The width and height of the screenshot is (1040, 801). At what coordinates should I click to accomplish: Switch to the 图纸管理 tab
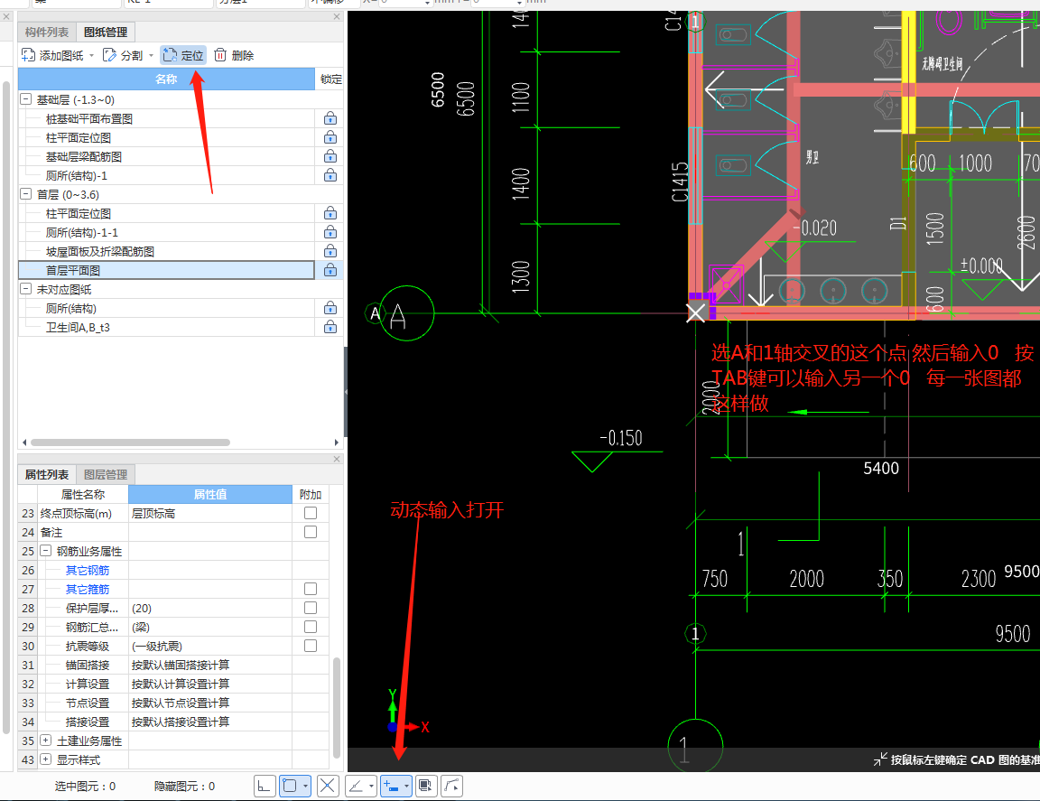click(x=106, y=32)
